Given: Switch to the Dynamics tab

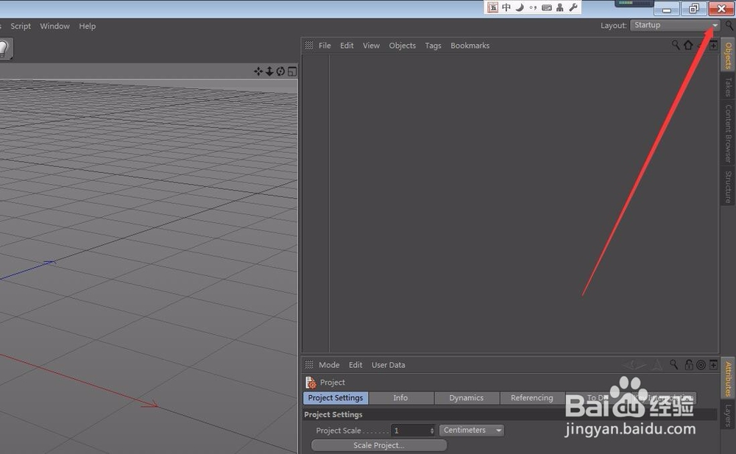Looking at the screenshot, I should pyautogui.click(x=467, y=397).
